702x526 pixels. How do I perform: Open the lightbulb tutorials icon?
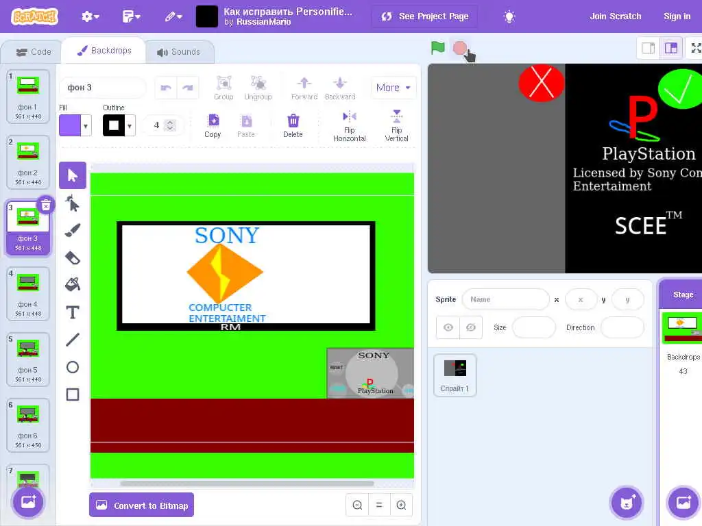click(x=509, y=16)
